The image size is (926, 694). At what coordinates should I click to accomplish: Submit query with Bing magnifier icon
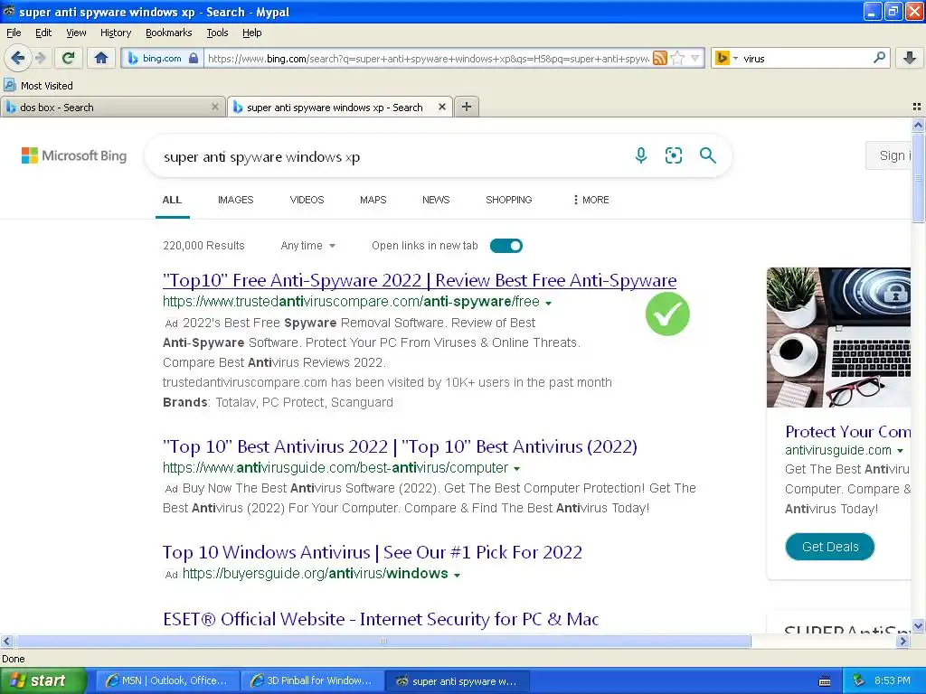pyautogui.click(x=707, y=155)
